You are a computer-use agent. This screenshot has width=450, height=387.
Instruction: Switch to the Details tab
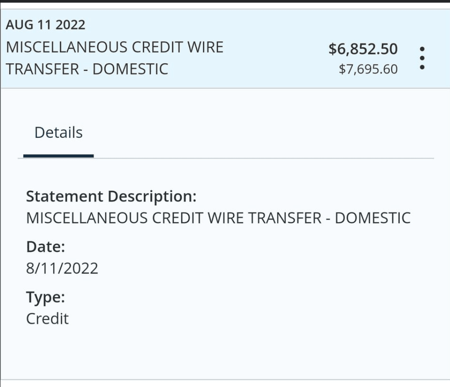[x=58, y=133]
